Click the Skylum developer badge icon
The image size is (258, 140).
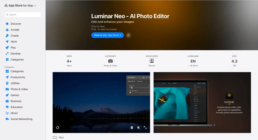(152, 61)
